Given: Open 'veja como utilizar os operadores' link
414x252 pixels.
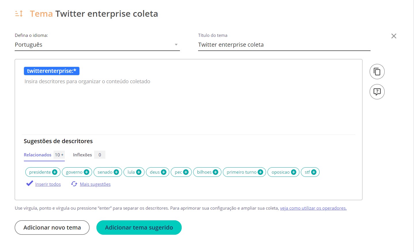Looking at the screenshot, I should tap(313, 208).
